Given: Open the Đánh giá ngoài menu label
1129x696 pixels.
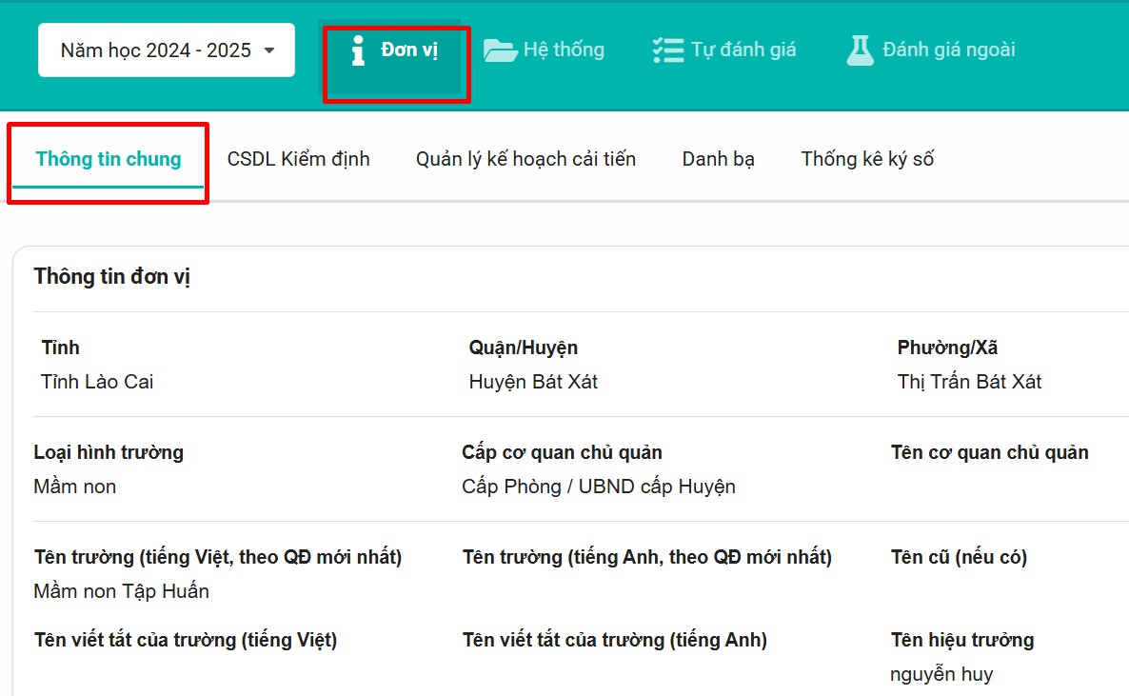Looking at the screenshot, I should coord(948,50).
